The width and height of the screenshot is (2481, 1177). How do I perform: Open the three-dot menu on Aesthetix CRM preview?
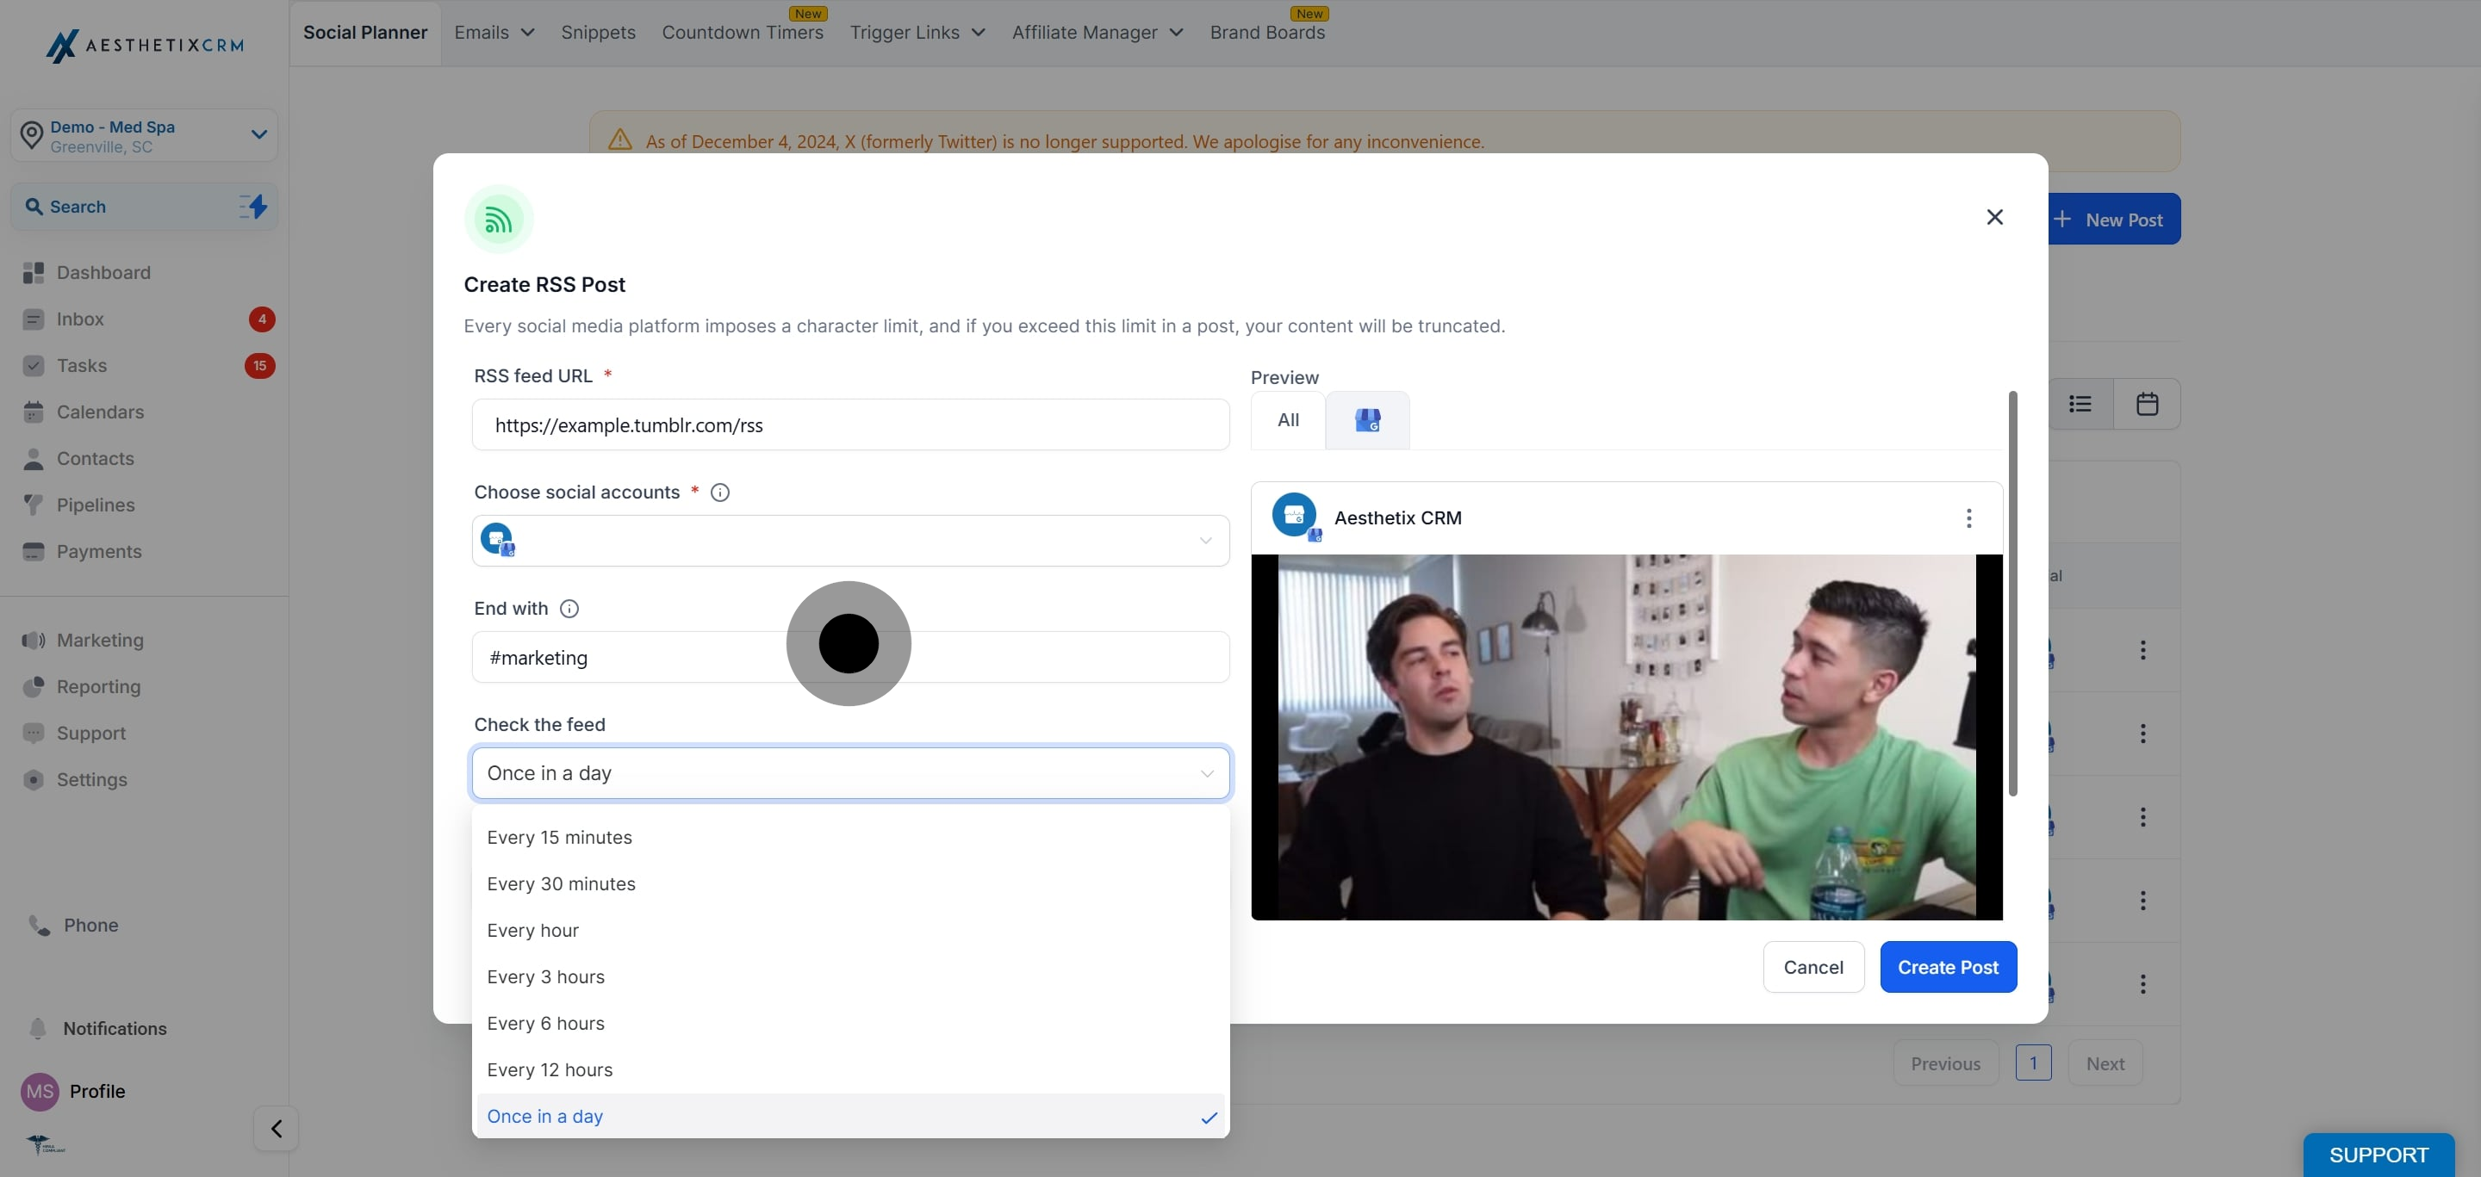(1968, 517)
